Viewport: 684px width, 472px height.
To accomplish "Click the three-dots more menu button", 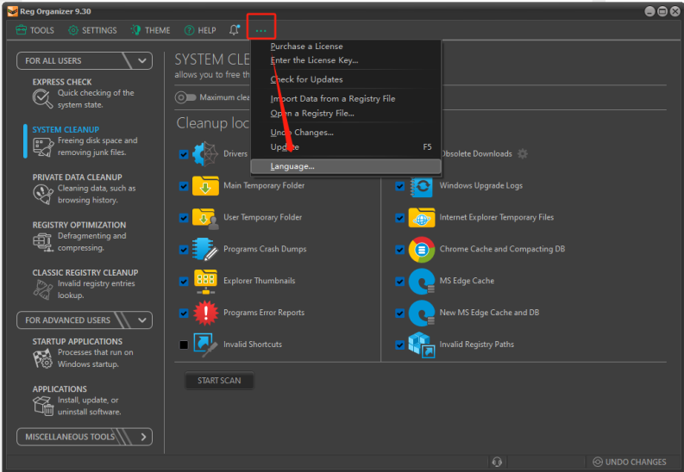I will click(x=260, y=30).
